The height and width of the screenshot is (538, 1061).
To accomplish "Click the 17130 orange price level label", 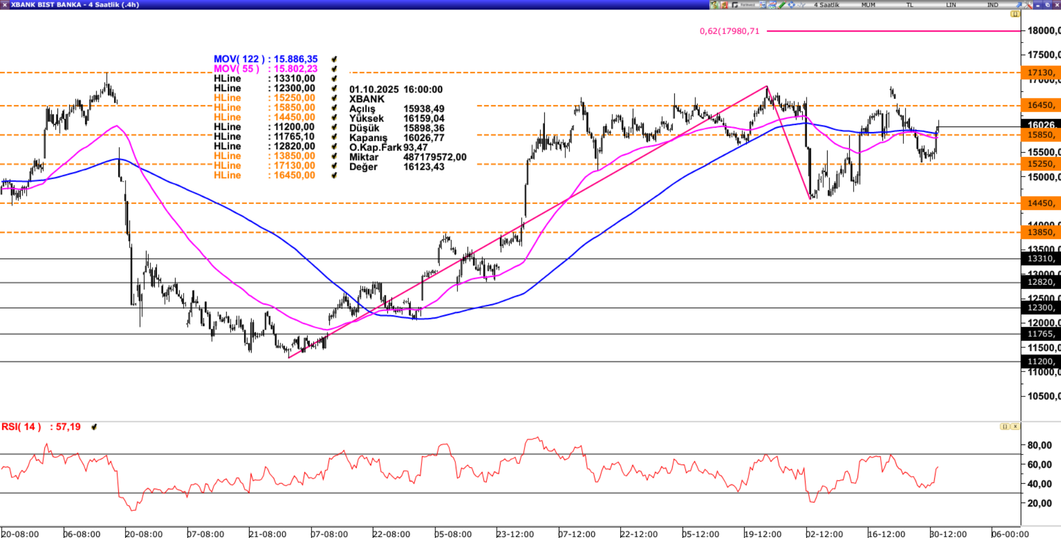I will coord(1040,72).
